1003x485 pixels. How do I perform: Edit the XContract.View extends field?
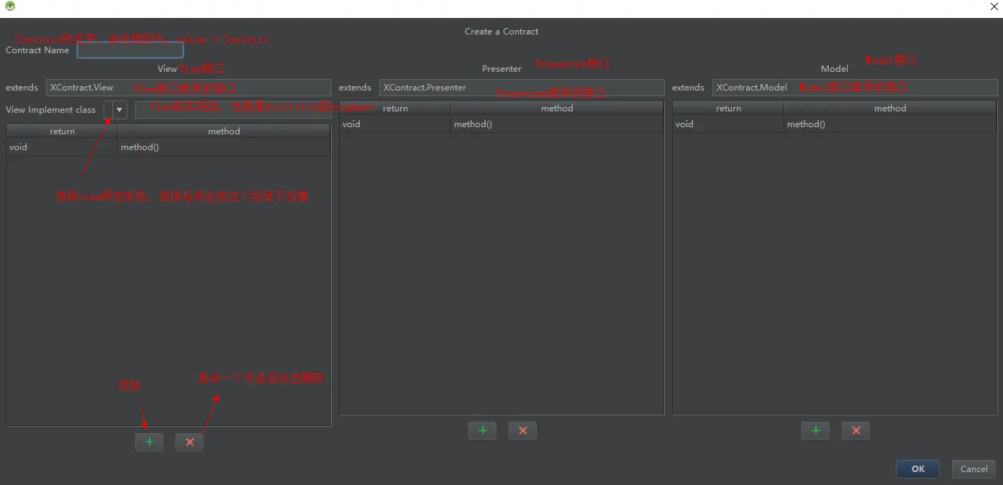pyautogui.click(x=189, y=88)
